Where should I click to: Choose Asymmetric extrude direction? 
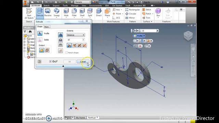(x=85, y=45)
